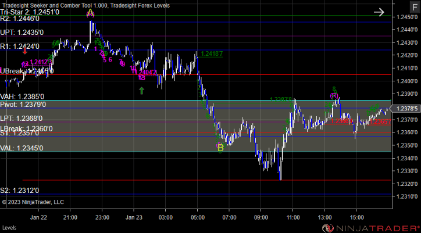Click the indicator title at chart top

(x=86, y=5)
